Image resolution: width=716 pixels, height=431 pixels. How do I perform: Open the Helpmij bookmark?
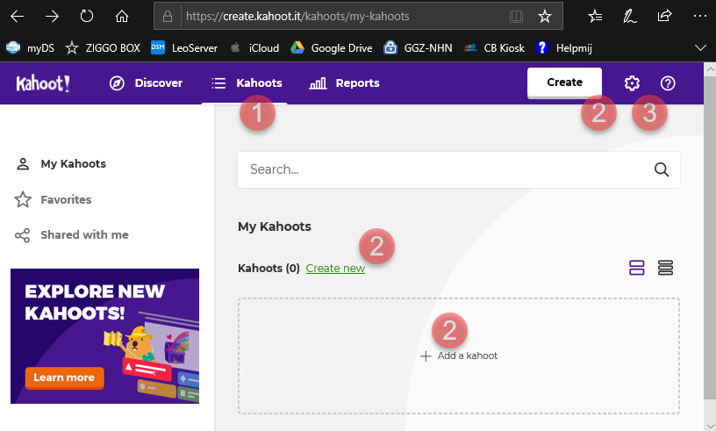click(x=563, y=48)
